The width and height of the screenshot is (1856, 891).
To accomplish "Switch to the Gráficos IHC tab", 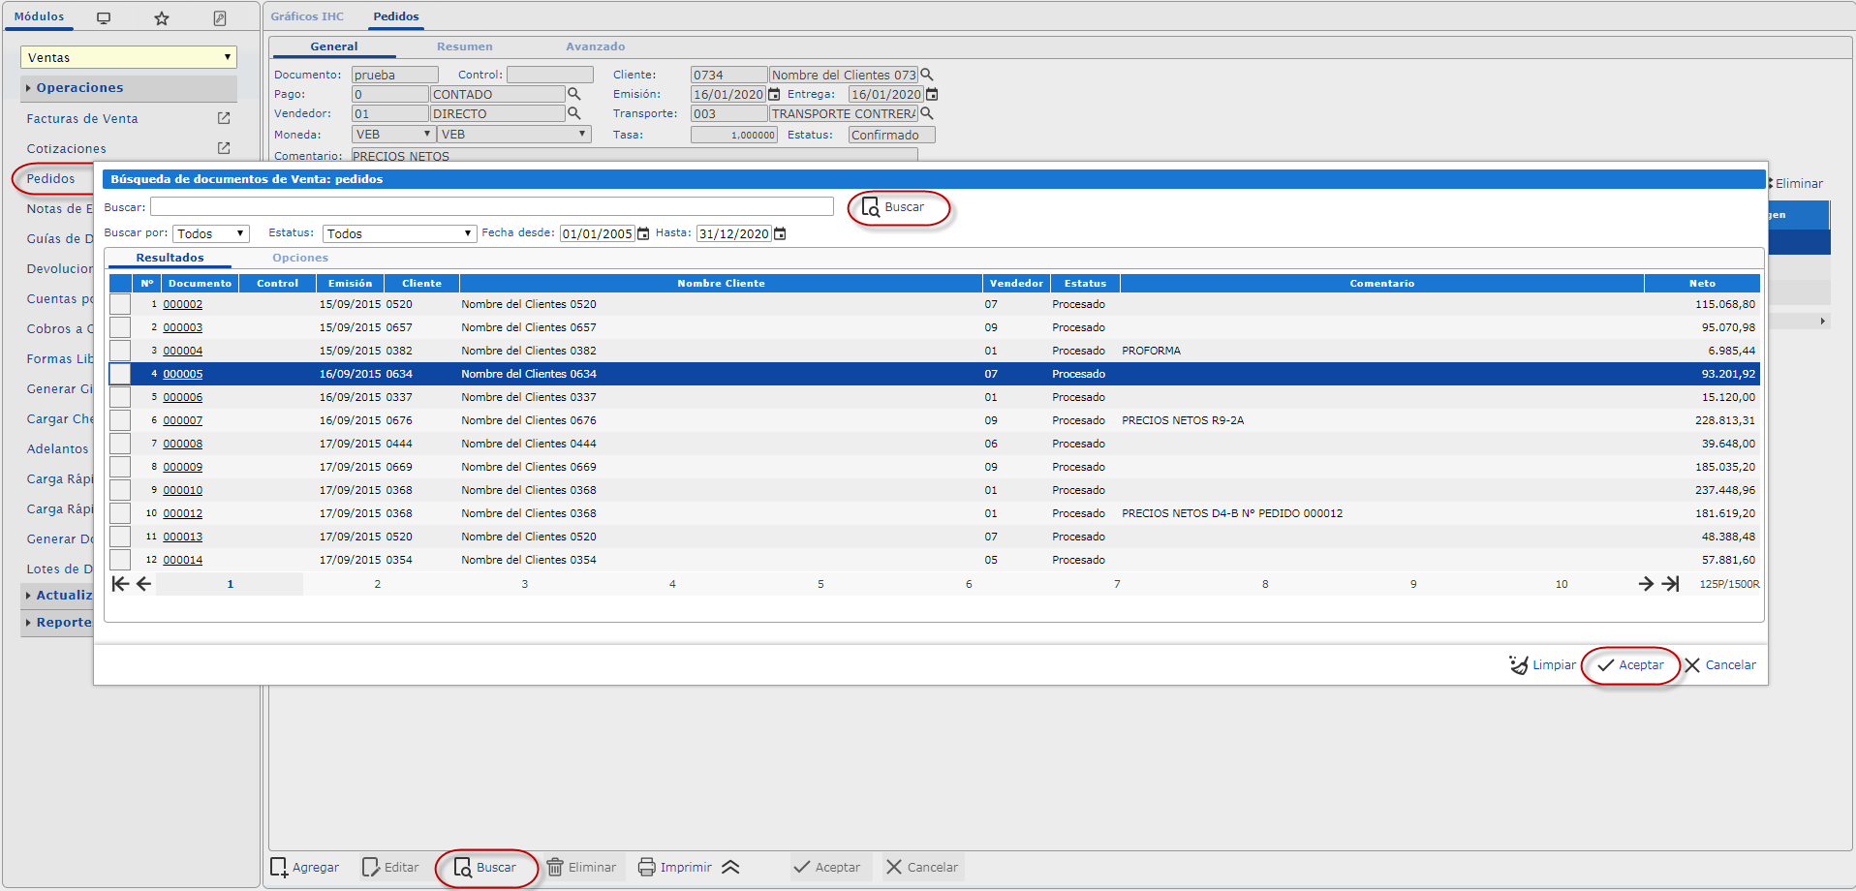I will coord(307,16).
